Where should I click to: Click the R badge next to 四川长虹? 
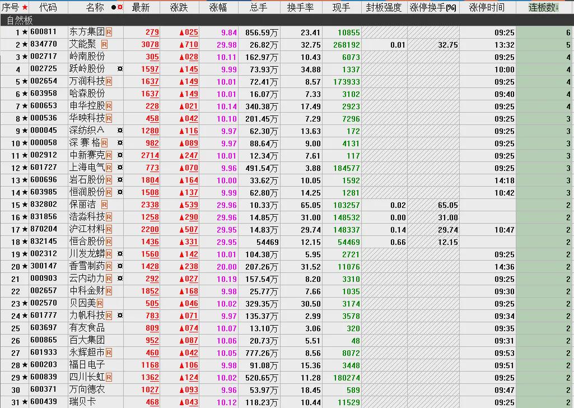click(109, 378)
